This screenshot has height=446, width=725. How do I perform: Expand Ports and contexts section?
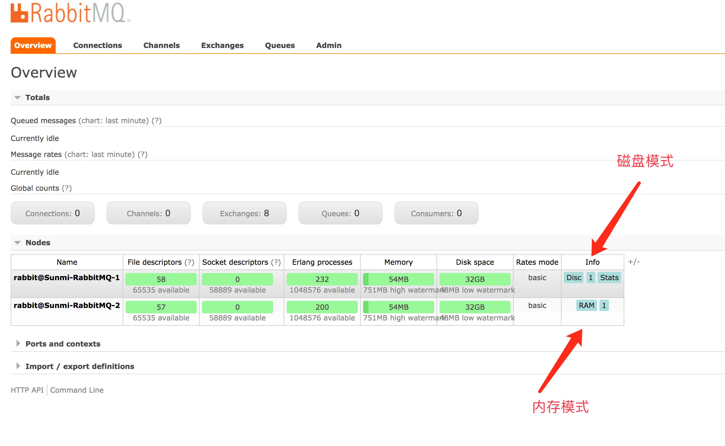(62, 344)
